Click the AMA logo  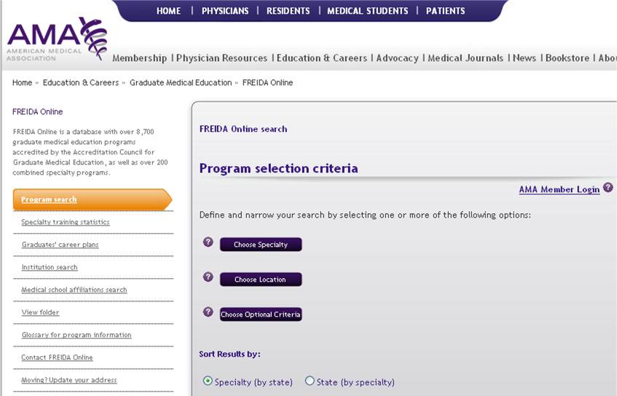coord(57,39)
